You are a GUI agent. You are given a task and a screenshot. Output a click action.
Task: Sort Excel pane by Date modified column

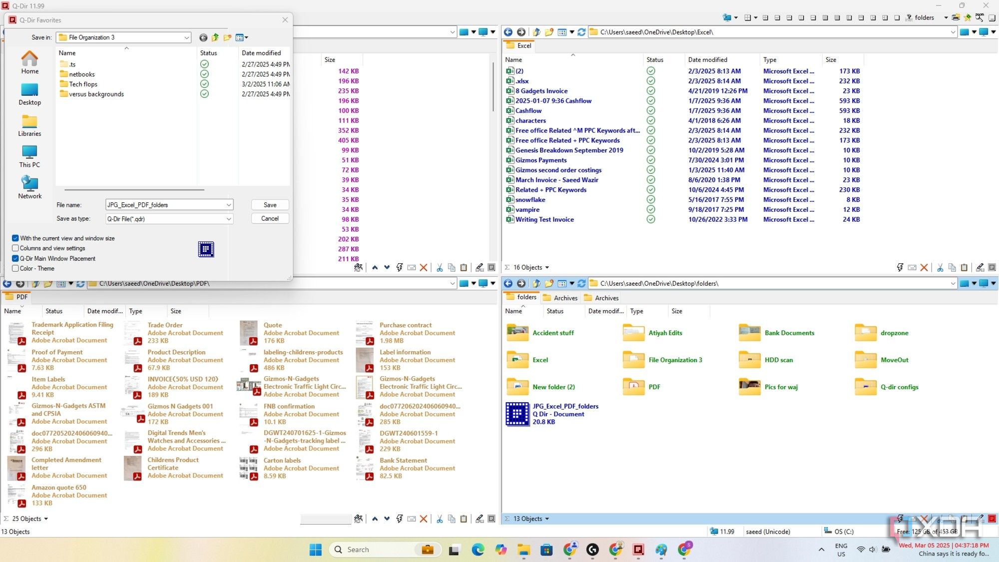(x=707, y=59)
